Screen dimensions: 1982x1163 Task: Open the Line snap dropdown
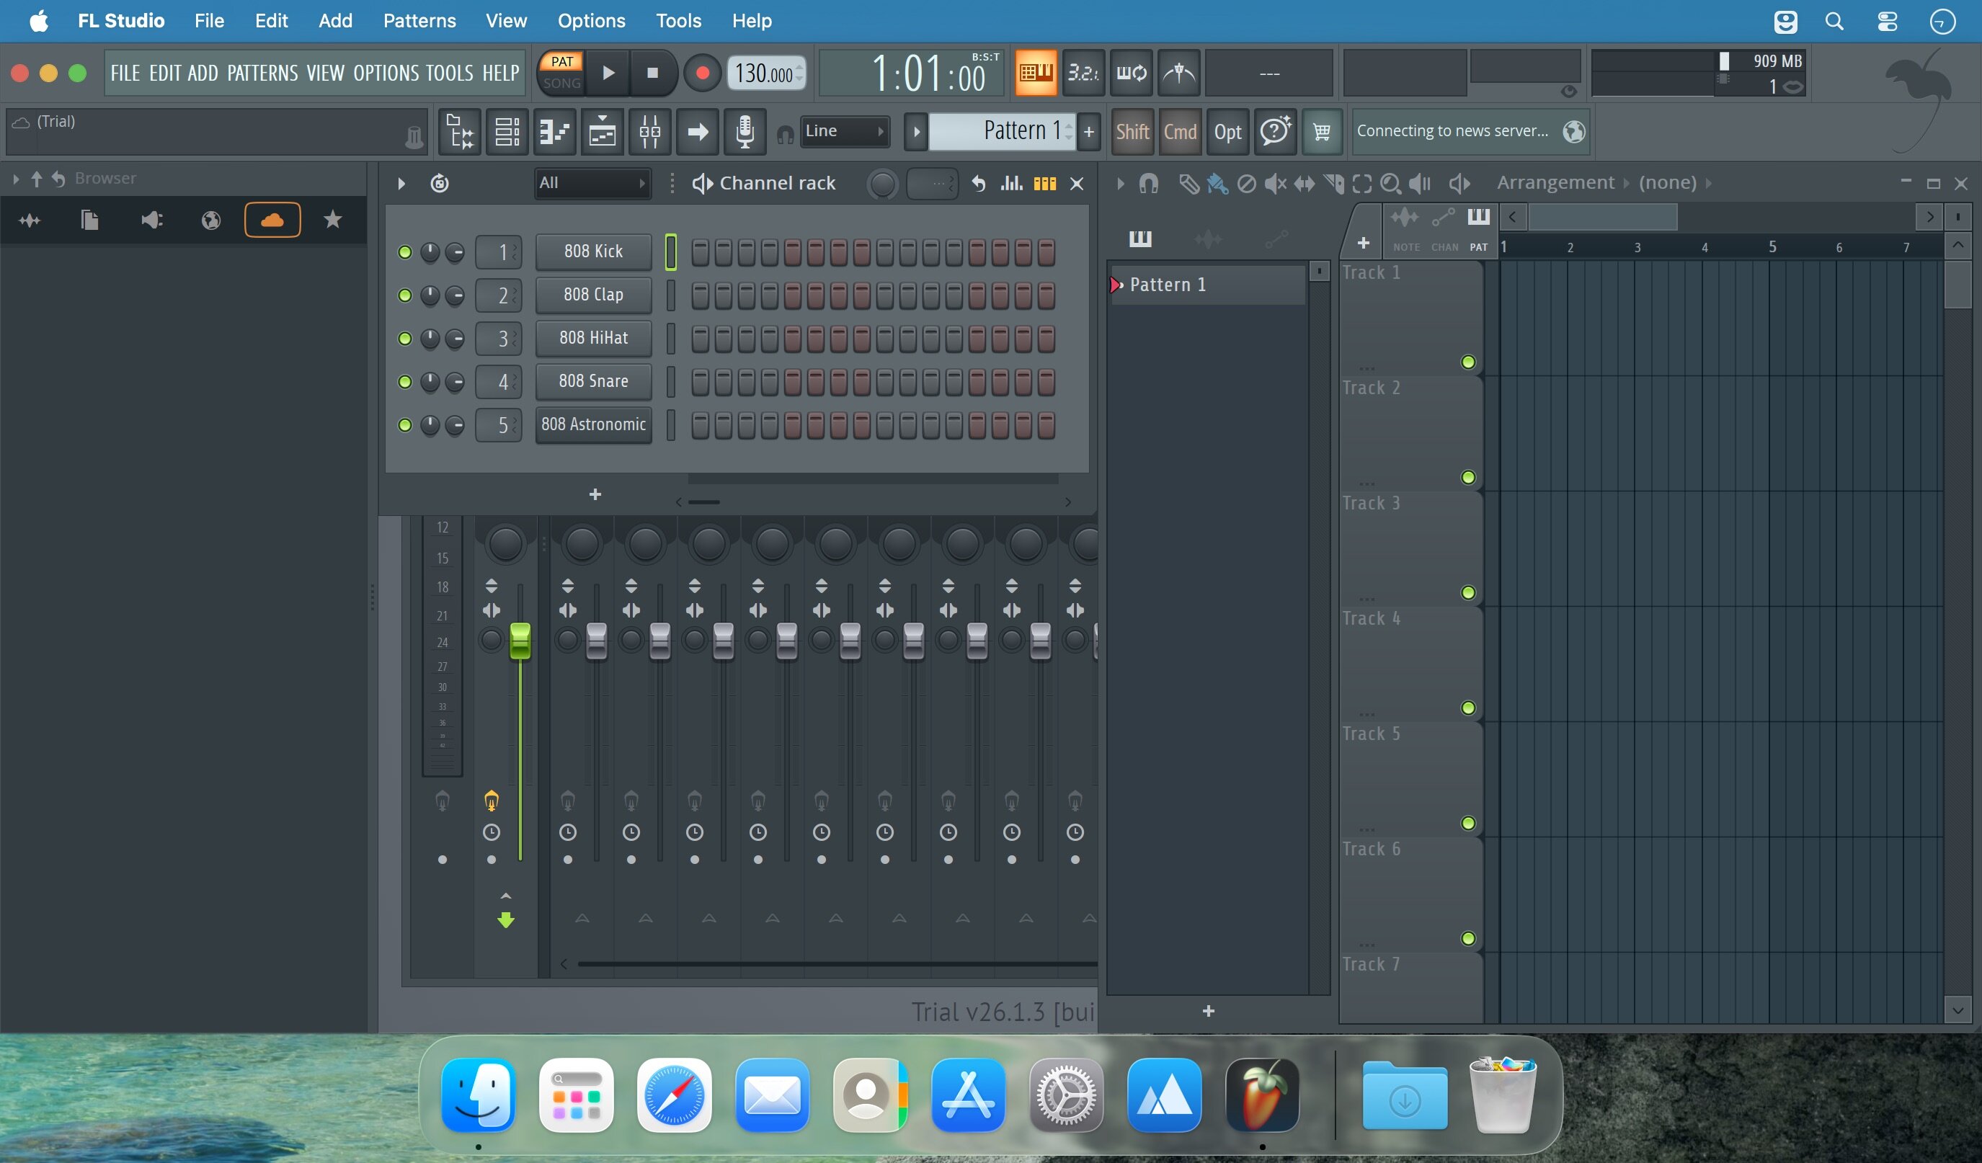[x=845, y=131]
